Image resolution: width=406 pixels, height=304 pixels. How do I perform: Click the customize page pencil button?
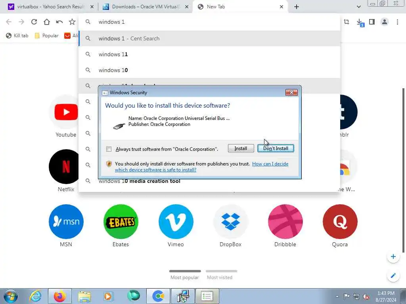coord(393,275)
